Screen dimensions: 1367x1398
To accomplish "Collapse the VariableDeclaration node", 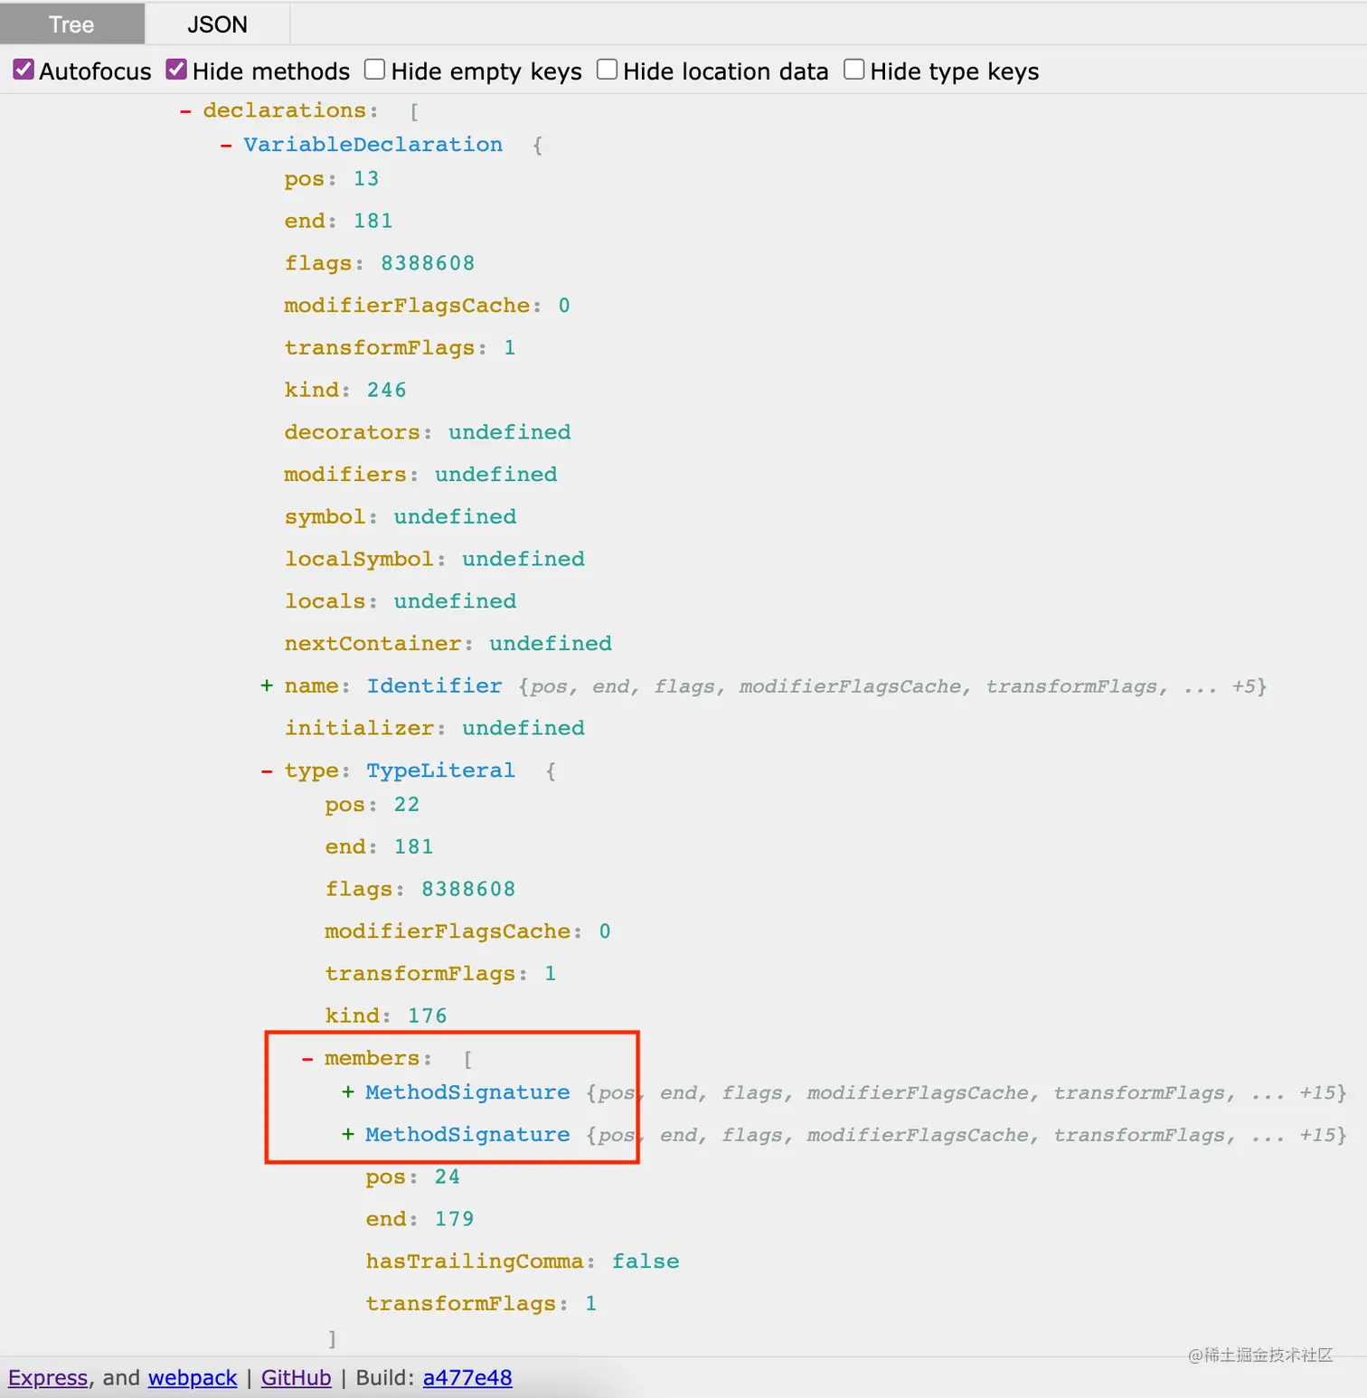I will pos(226,145).
